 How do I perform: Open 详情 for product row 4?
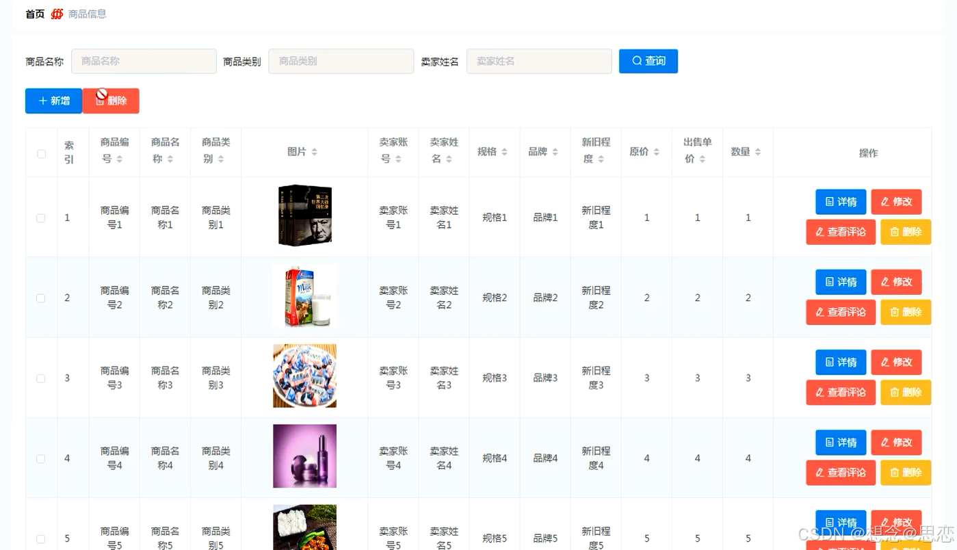coord(841,443)
